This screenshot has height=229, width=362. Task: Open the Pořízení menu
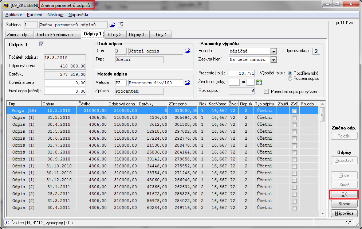(34, 15)
